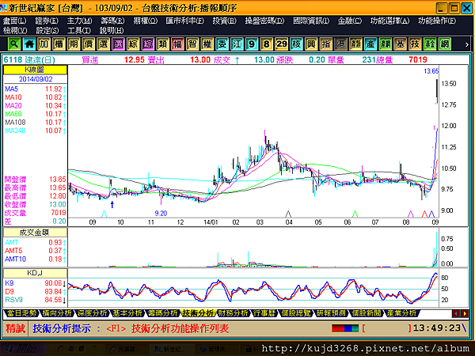475x356 pixels.
Task: Open the 國際資訊(I) menu
Action: [311, 21]
